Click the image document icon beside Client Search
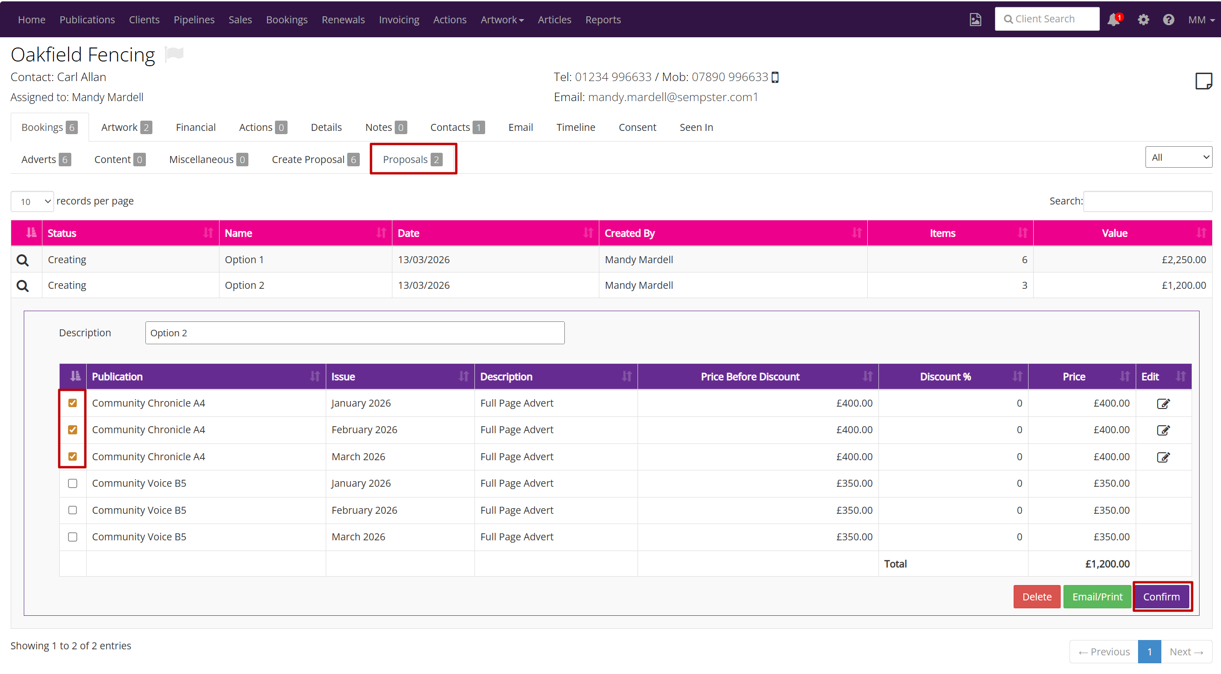The width and height of the screenshot is (1221, 674). (x=975, y=20)
